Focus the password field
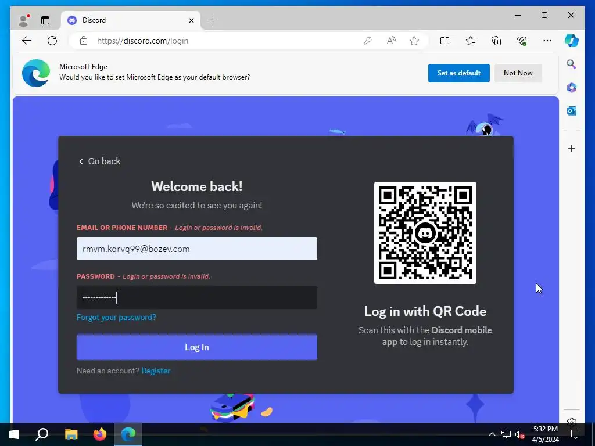 (x=196, y=297)
